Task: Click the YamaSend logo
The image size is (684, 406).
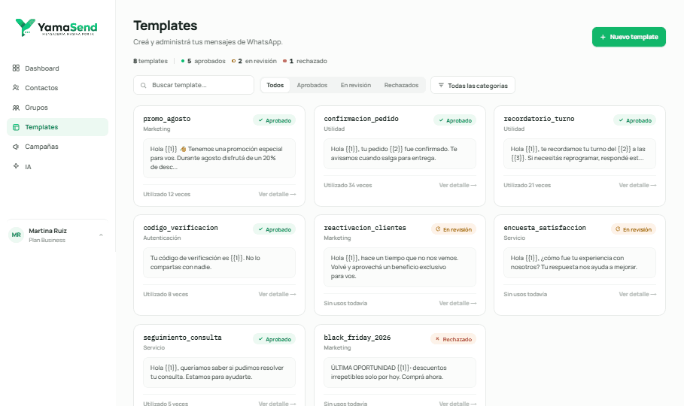Action: click(x=56, y=28)
